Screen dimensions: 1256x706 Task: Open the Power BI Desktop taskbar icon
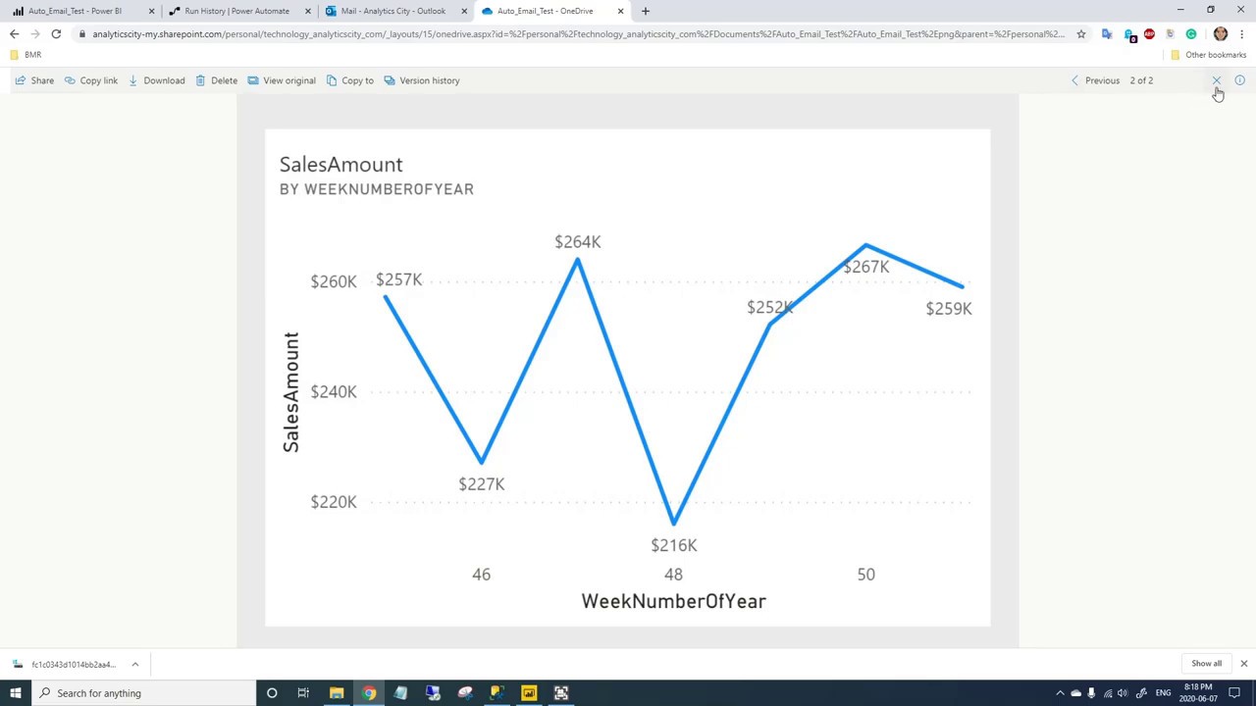click(529, 693)
